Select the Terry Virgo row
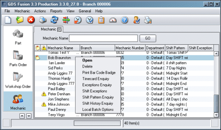The width and height of the screenshot is (221, 130). point(124,115)
